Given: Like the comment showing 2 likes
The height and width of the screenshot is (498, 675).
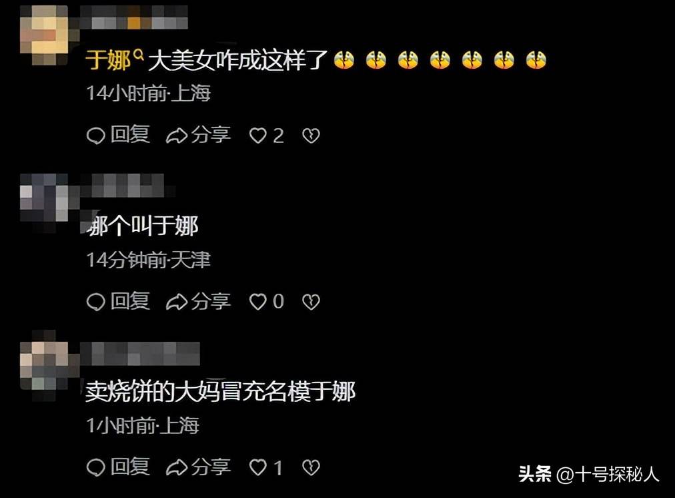Looking at the screenshot, I should pos(258,136).
